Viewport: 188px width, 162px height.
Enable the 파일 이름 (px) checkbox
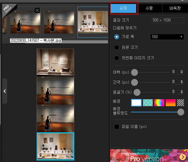117,127
